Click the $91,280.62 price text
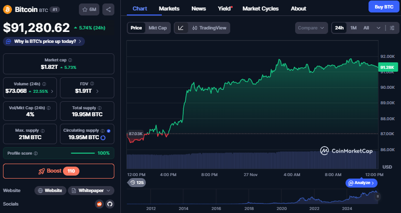Viewport: 401px width, 213px height. (x=36, y=28)
